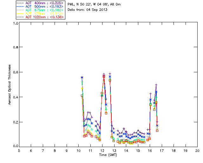This screenshot has height=163, width=203.
Task: Click the x-axis label 15
Action: point(138,151)
